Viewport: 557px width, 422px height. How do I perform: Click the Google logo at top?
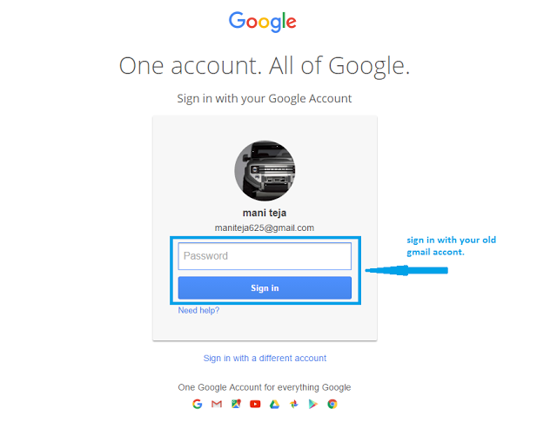coord(263,22)
